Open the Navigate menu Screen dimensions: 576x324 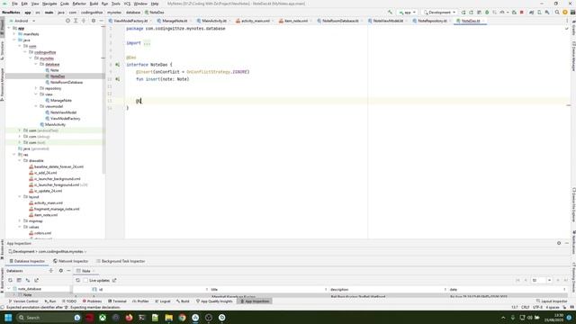[x=49, y=4]
